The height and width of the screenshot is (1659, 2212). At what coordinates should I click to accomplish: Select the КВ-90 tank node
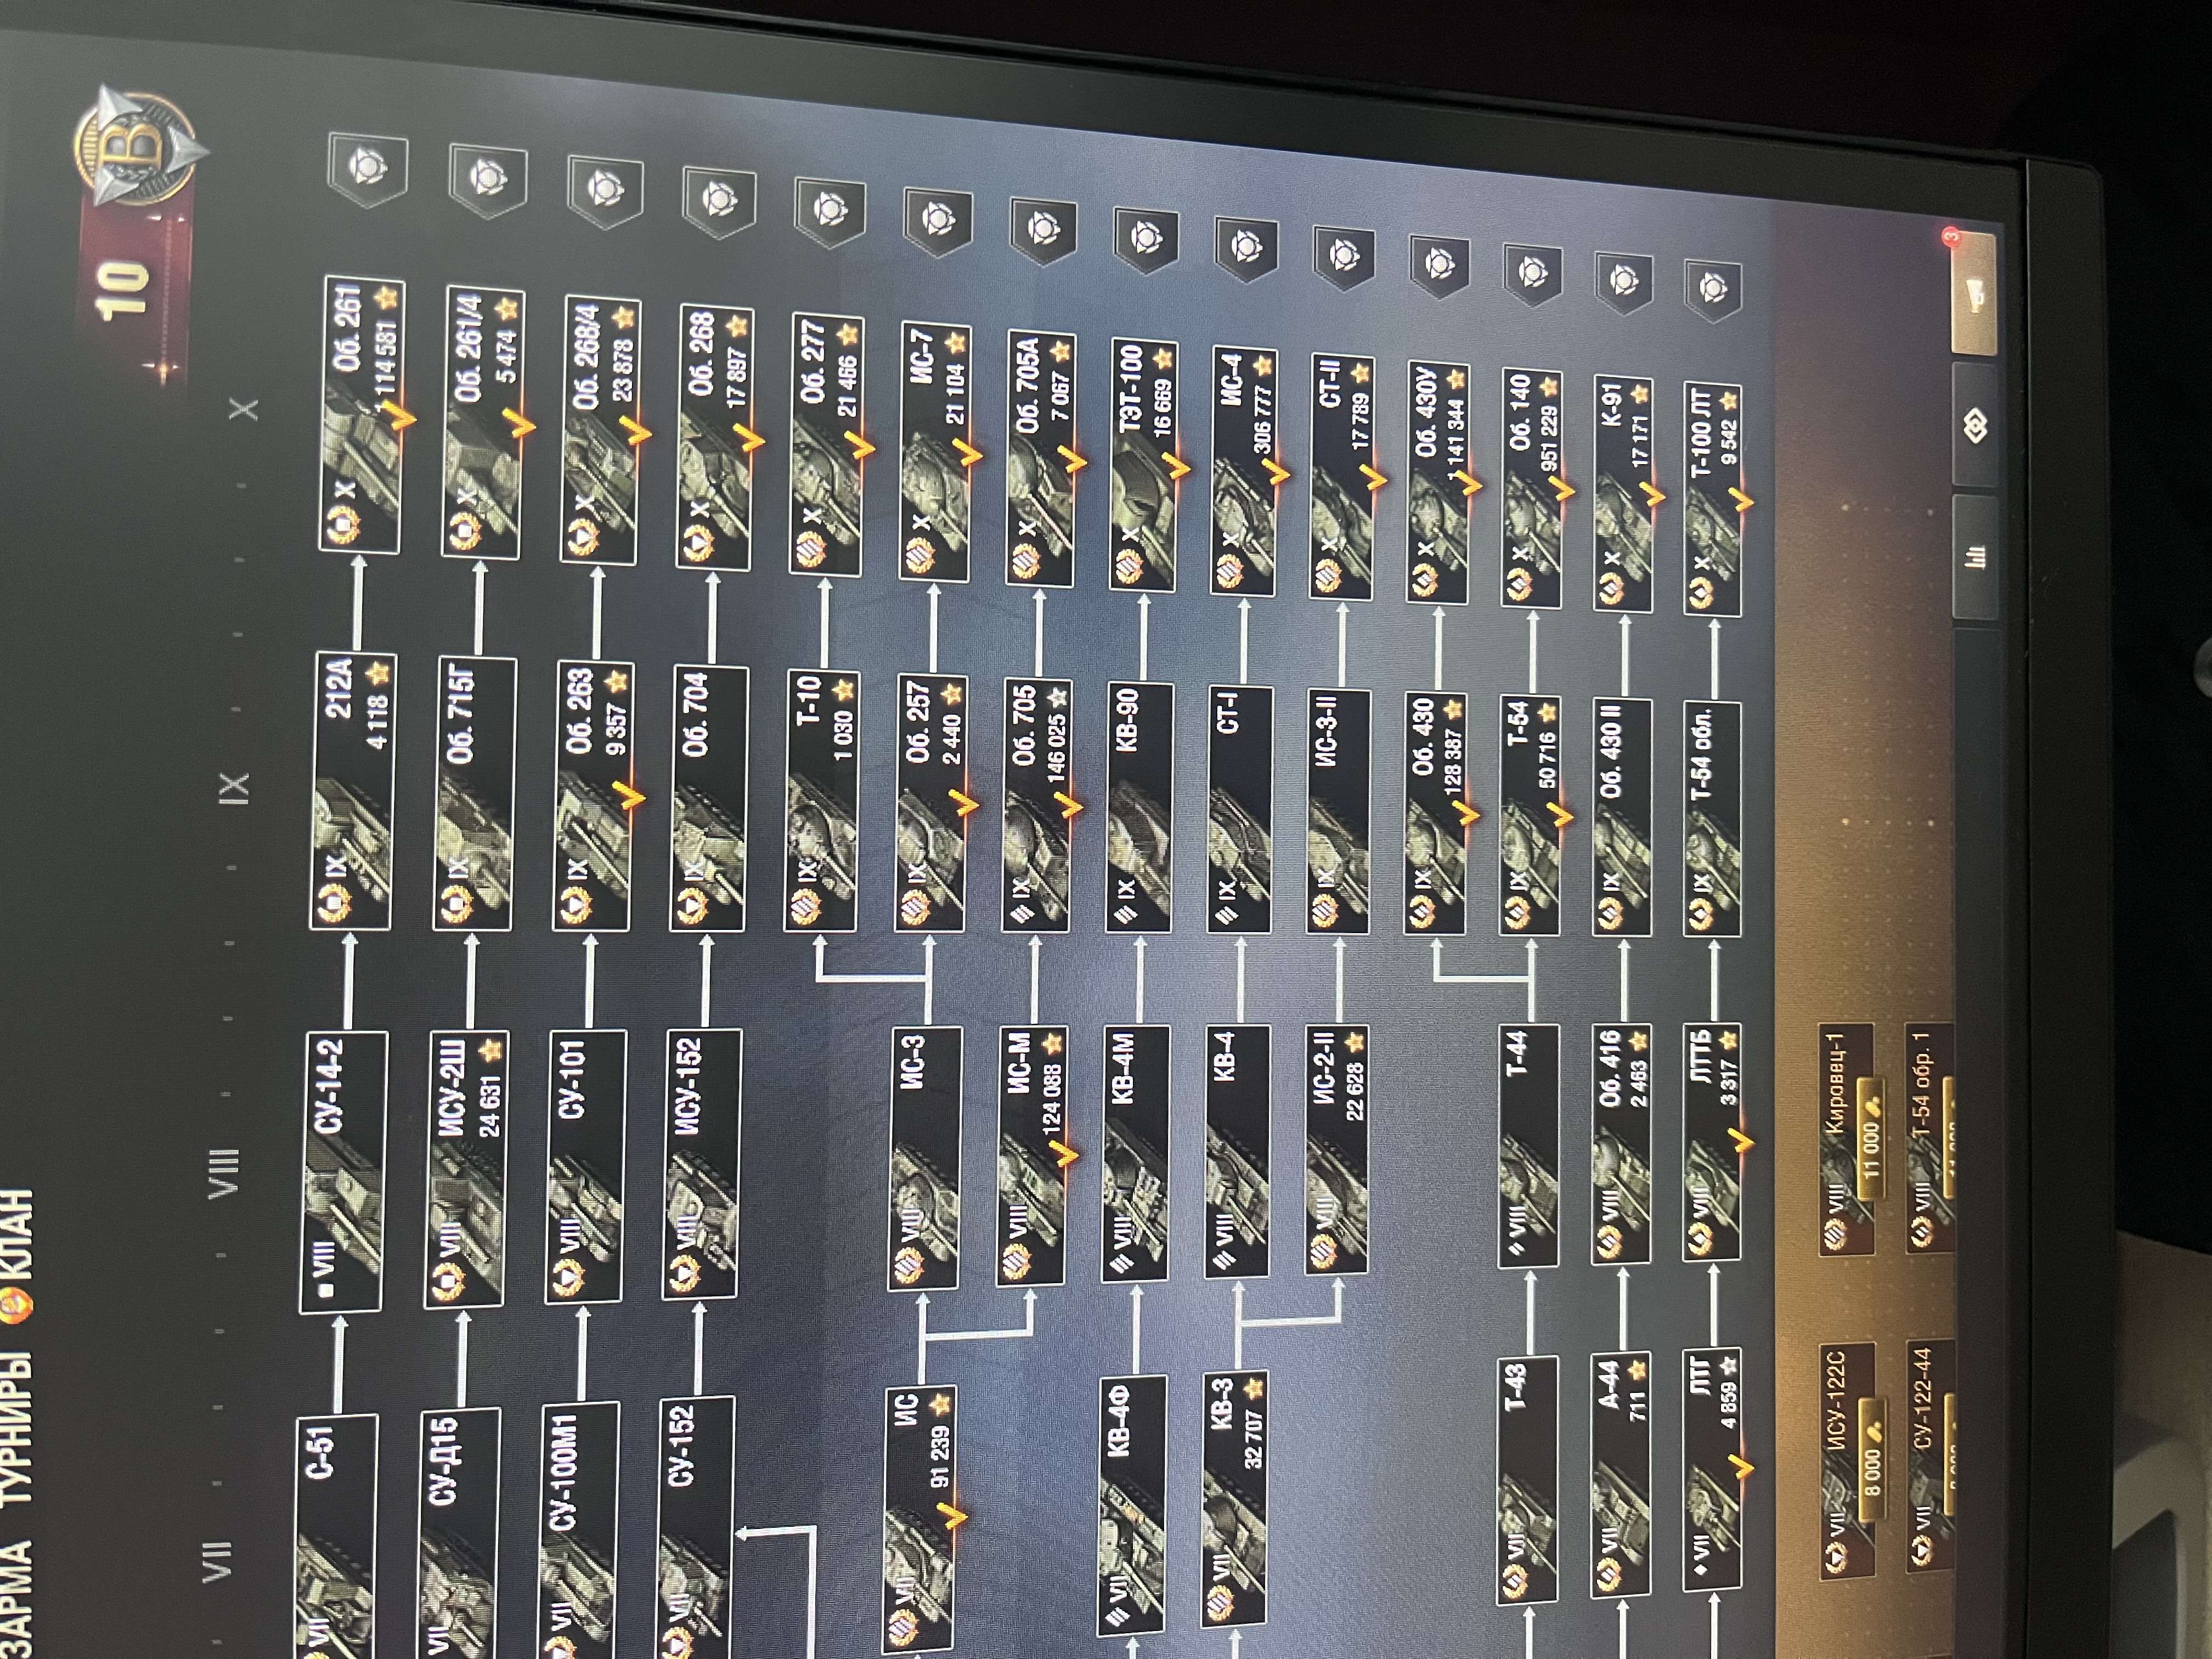1140,809
